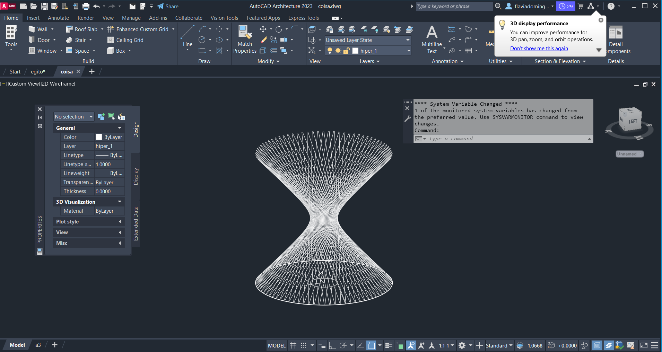Click the Layer Properties Manager icon
662x352 pixels.
click(x=330, y=29)
